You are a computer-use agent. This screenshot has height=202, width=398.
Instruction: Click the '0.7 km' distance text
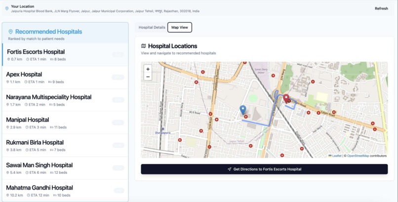16,59
